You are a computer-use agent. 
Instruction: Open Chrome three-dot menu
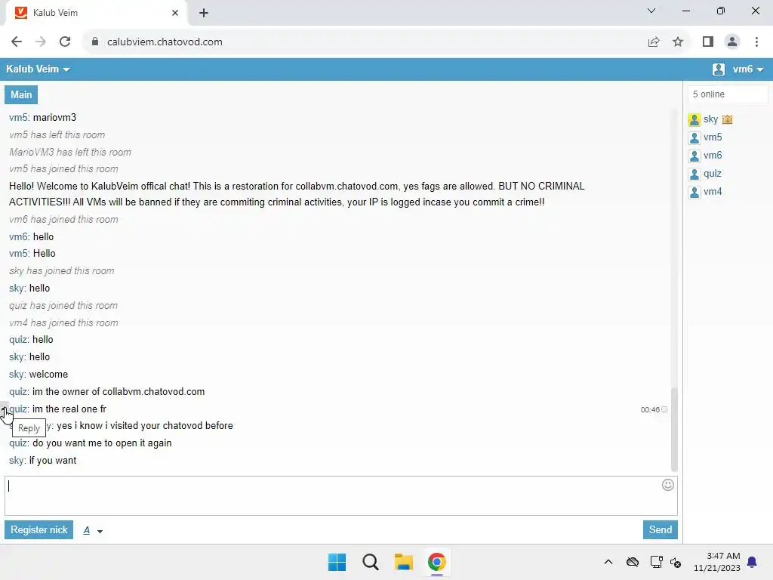point(756,42)
